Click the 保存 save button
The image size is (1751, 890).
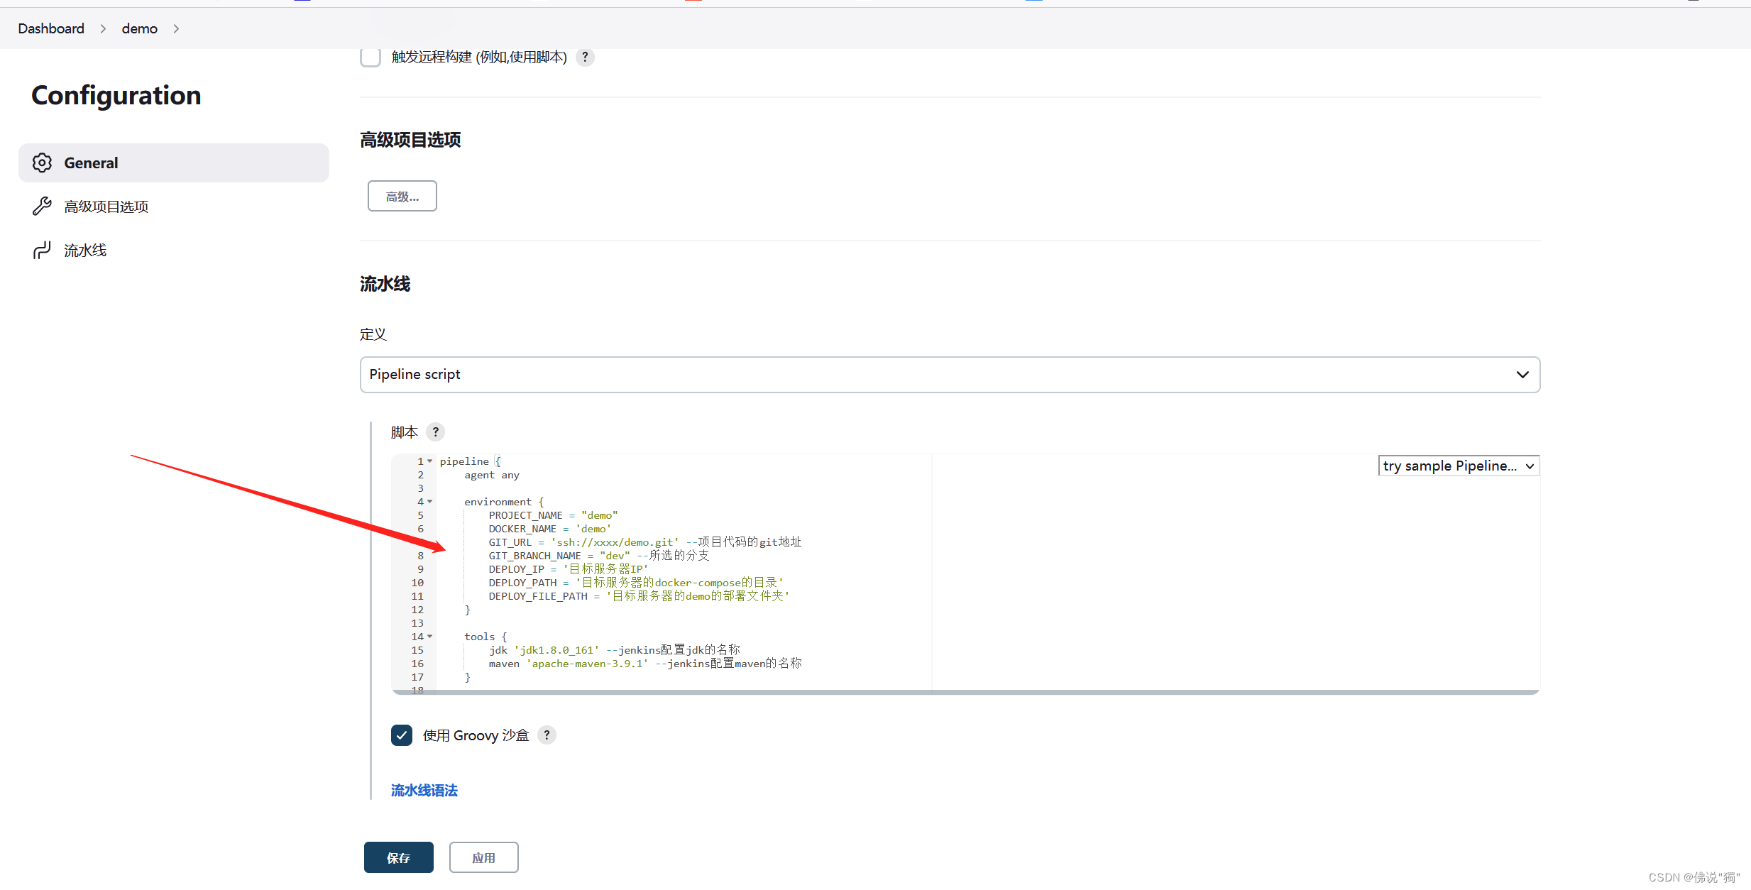tap(398, 857)
